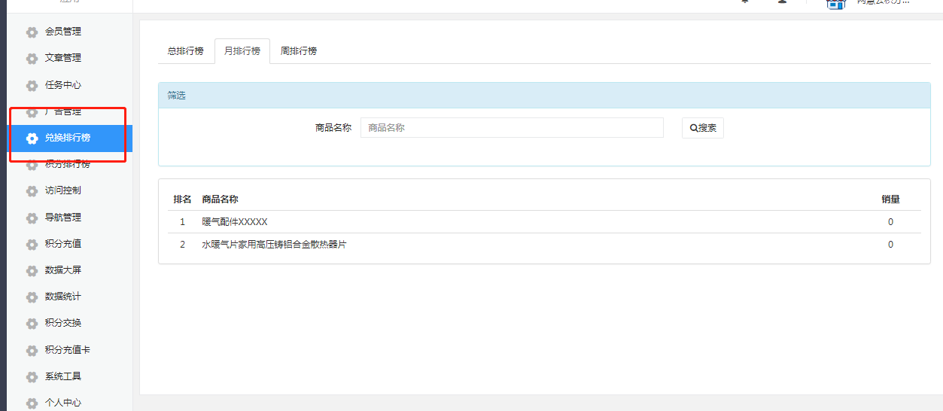Screen dimensions: 943x411
Task: Click the gear icon next to 文章管理
Action: tap(32, 58)
